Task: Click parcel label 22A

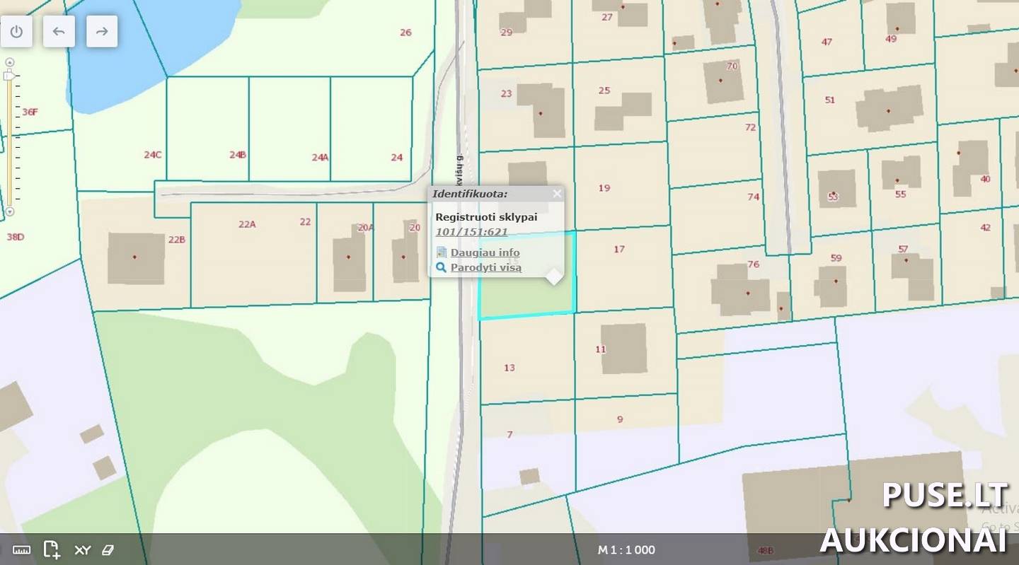Action: point(246,224)
